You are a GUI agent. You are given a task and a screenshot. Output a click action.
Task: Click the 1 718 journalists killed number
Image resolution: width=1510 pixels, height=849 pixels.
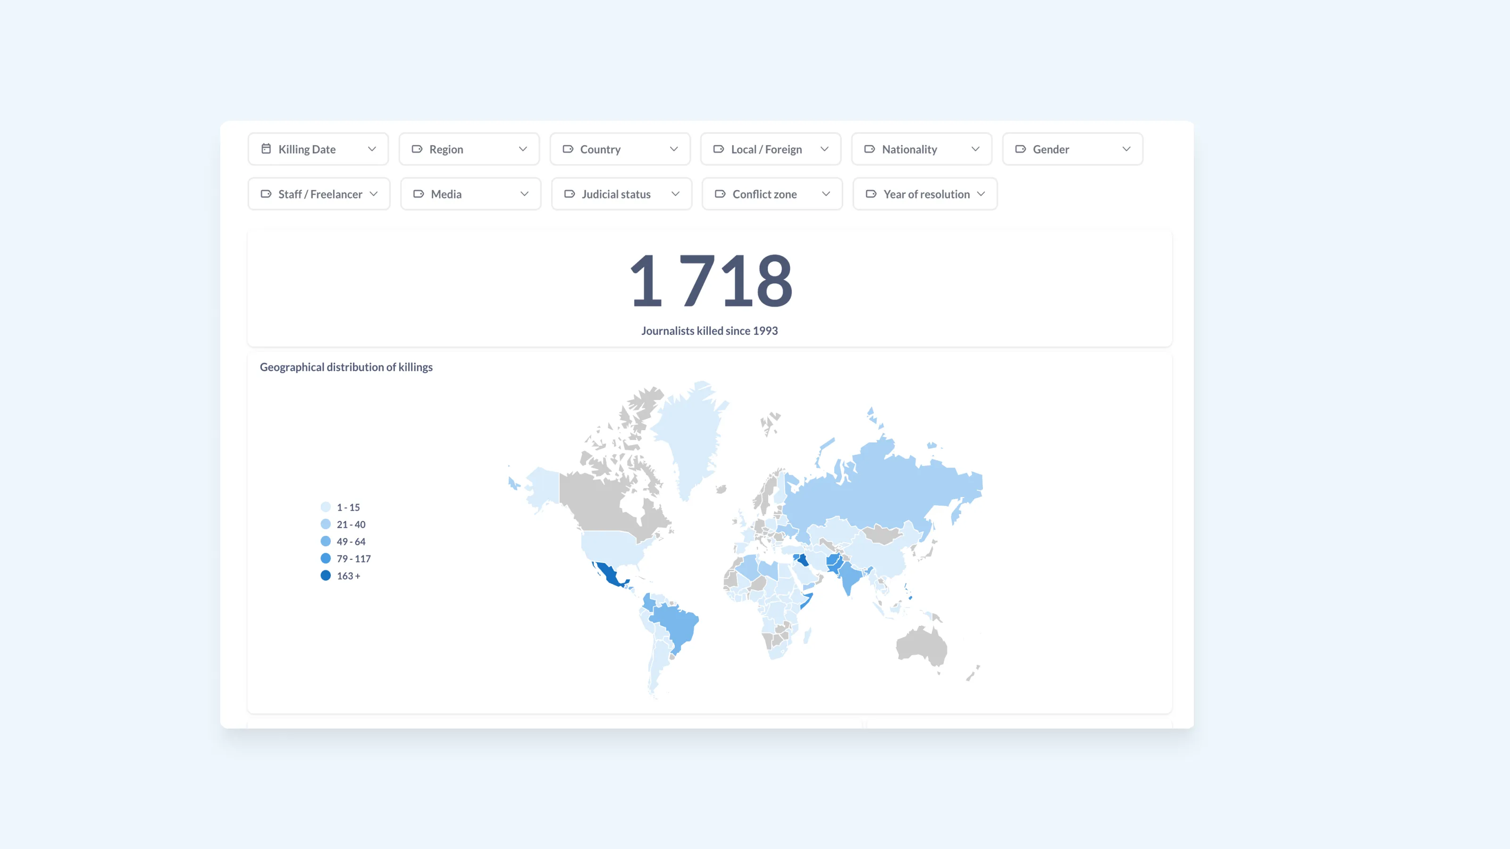[710, 281]
